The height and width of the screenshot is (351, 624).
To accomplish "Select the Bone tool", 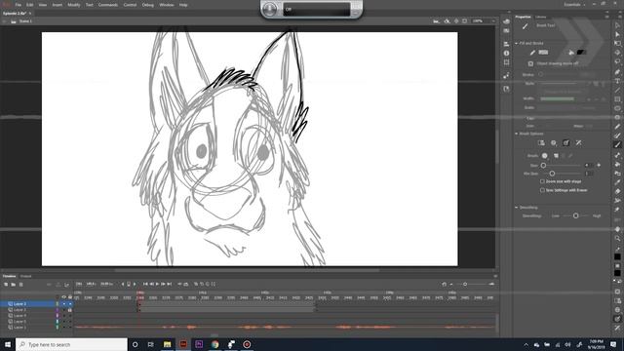I will click(x=617, y=155).
